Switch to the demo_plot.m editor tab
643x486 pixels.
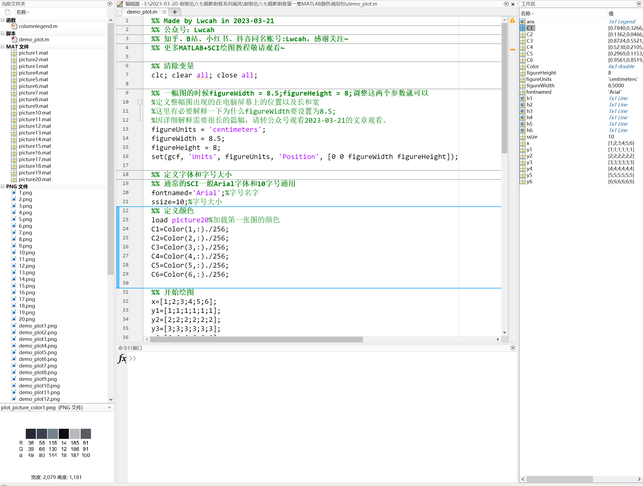pos(142,12)
